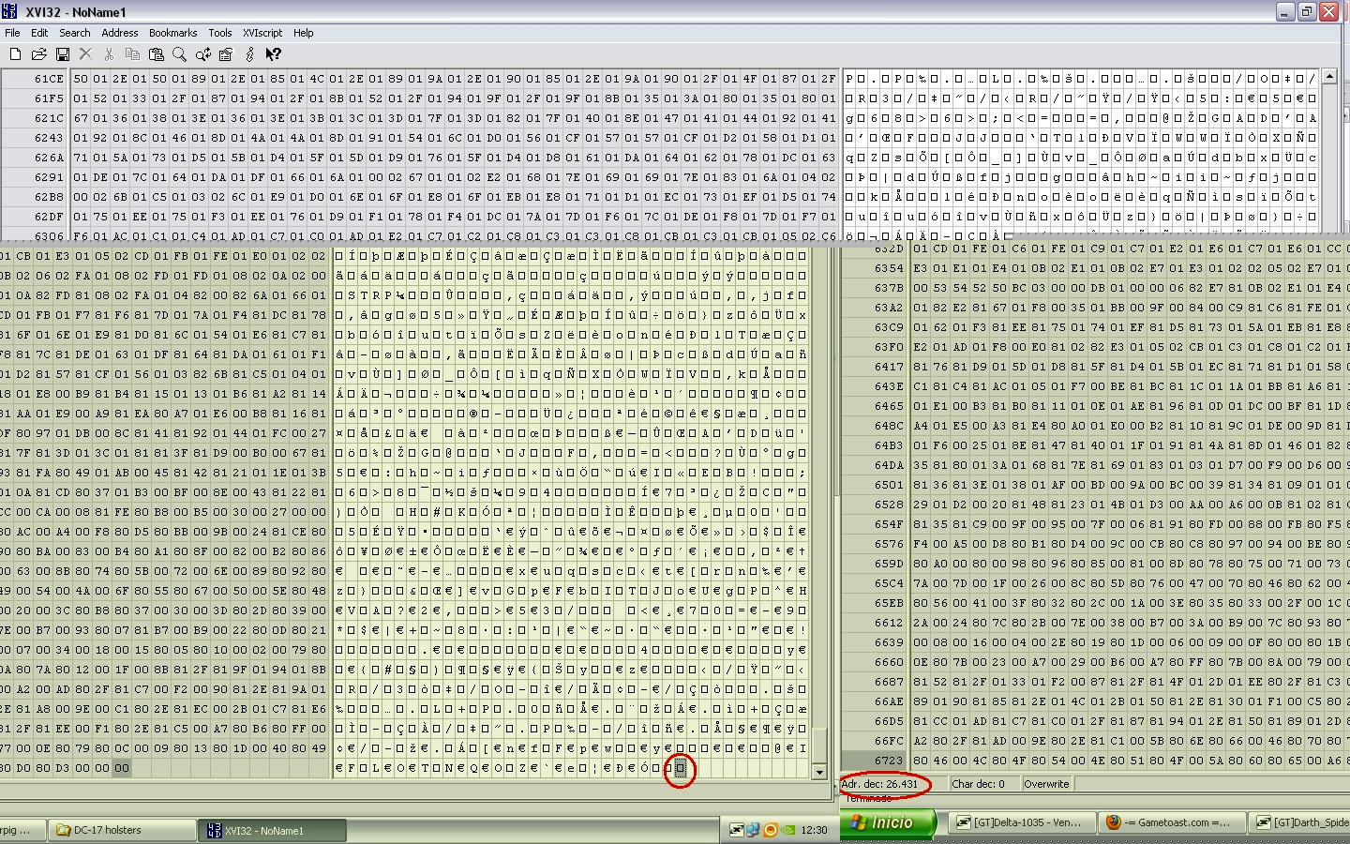Select address row 6687 in right pane
Screen dimensions: 1350x844
876,682
